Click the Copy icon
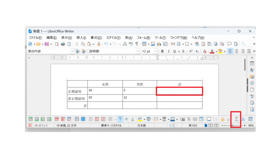The height and width of the screenshot is (156, 277). 83,44
